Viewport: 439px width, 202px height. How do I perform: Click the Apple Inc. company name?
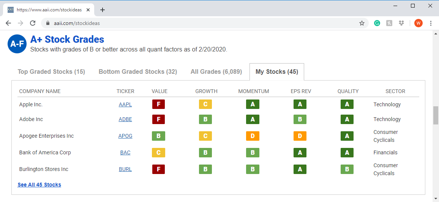coord(31,105)
